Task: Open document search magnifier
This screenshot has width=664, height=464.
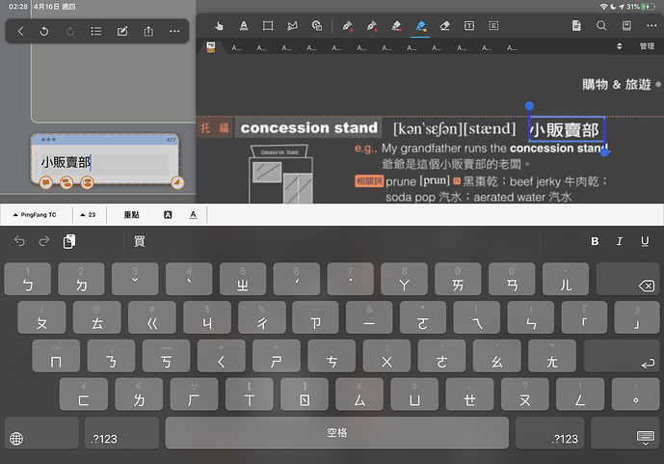Action: [x=601, y=25]
